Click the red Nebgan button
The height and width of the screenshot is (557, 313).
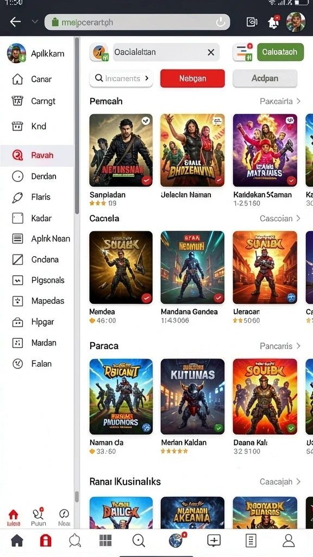(192, 78)
